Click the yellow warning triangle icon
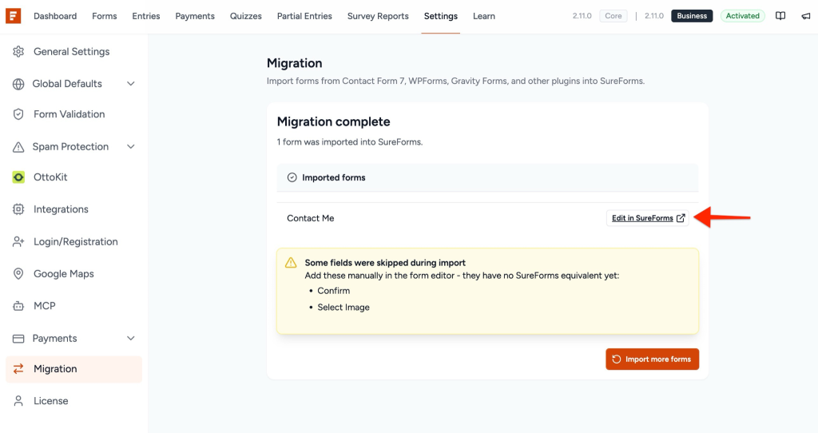 (291, 263)
